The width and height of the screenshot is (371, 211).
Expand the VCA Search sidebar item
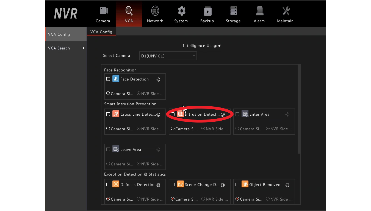66,48
